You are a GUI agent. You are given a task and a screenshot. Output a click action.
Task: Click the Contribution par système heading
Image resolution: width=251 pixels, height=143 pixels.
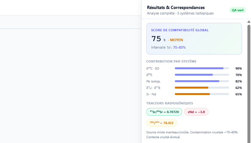tap(171, 61)
